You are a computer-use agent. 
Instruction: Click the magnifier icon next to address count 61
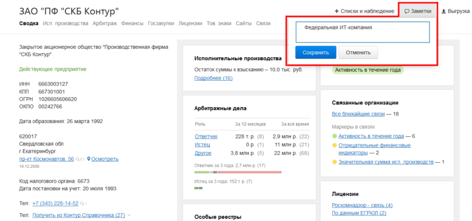(x=78, y=159)
